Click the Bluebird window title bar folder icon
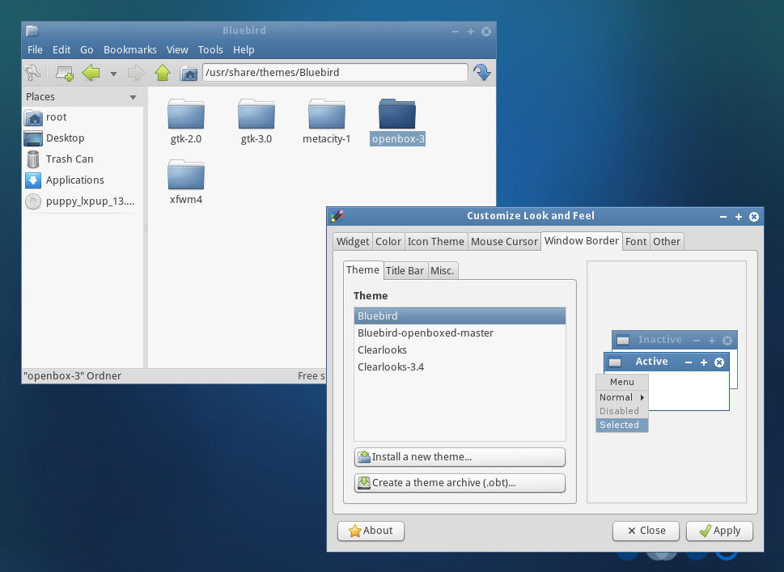 tap(32, 31)
